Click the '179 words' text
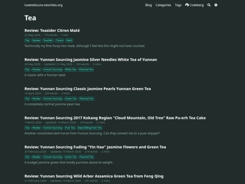This screenshot has width=245, height=184. coord(51,35)
